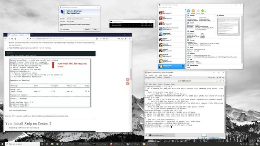Click Connect in Remote Desktop Connection

point(87,29)
